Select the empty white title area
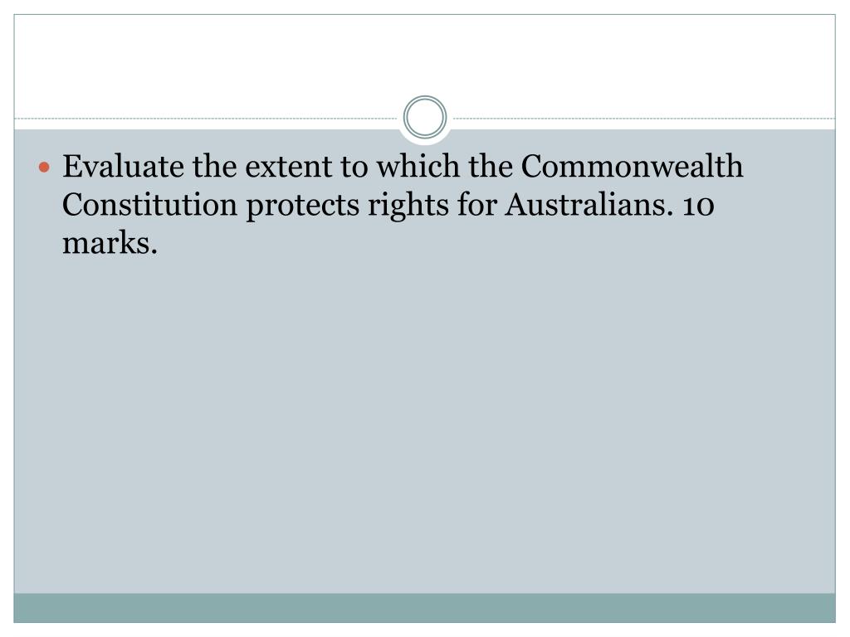This screenshot has width=850, height=637. [x=424, y=60]
